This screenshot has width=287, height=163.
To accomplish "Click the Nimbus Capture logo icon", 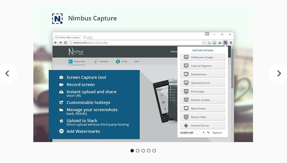I will 57,19.
